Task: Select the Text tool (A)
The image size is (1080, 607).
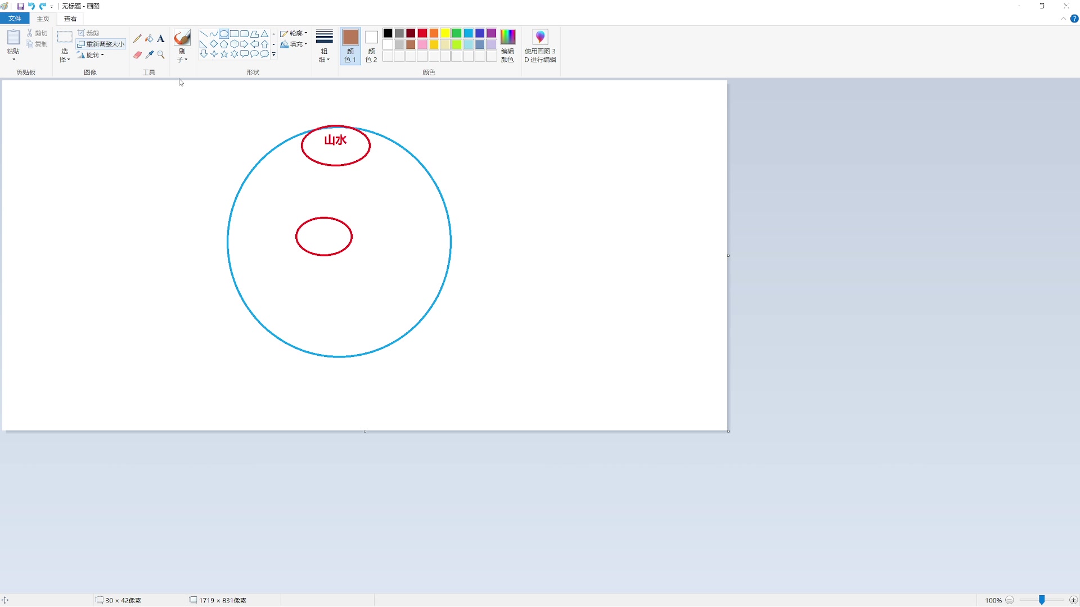Action: click(161, 39)
